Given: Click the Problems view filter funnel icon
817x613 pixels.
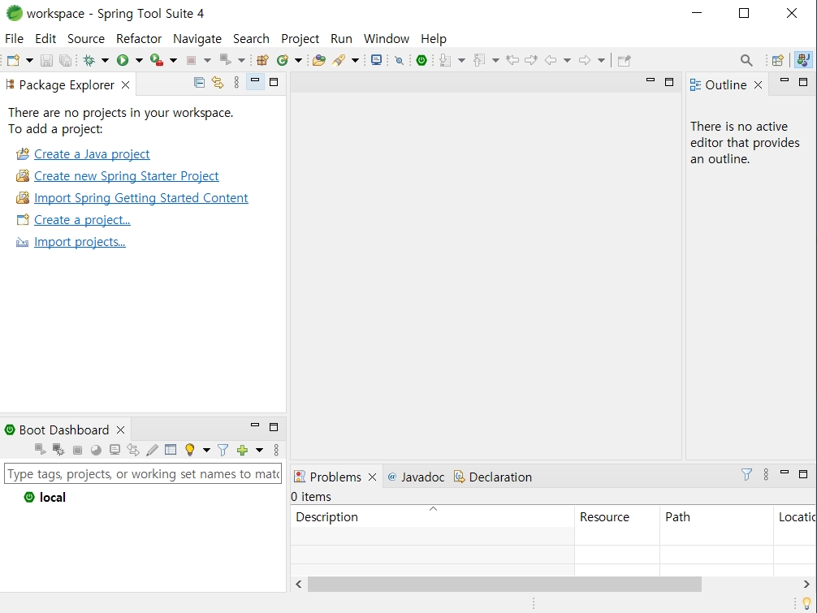Looking at the screenshot, I should coord(746,474).
